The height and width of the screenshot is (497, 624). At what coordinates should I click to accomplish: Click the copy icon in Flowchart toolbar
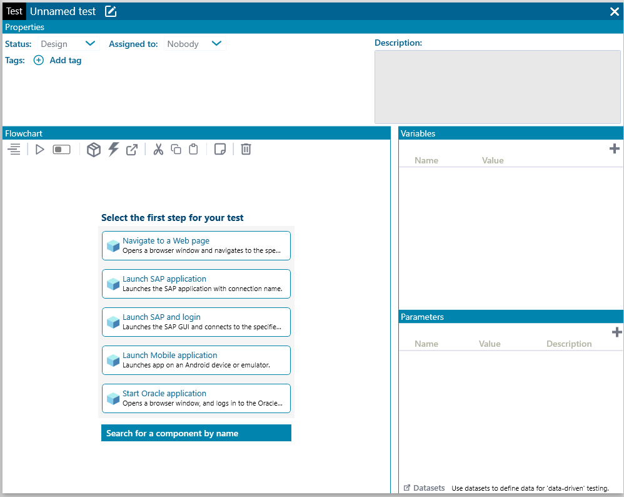tap(176, 149)
